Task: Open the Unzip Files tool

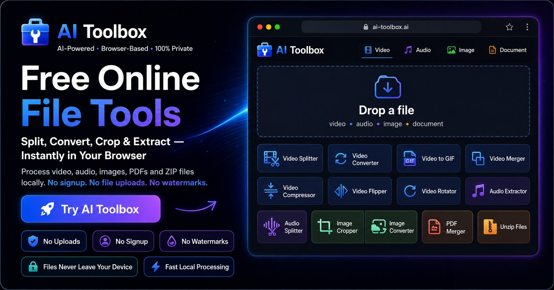Action: 503,227
